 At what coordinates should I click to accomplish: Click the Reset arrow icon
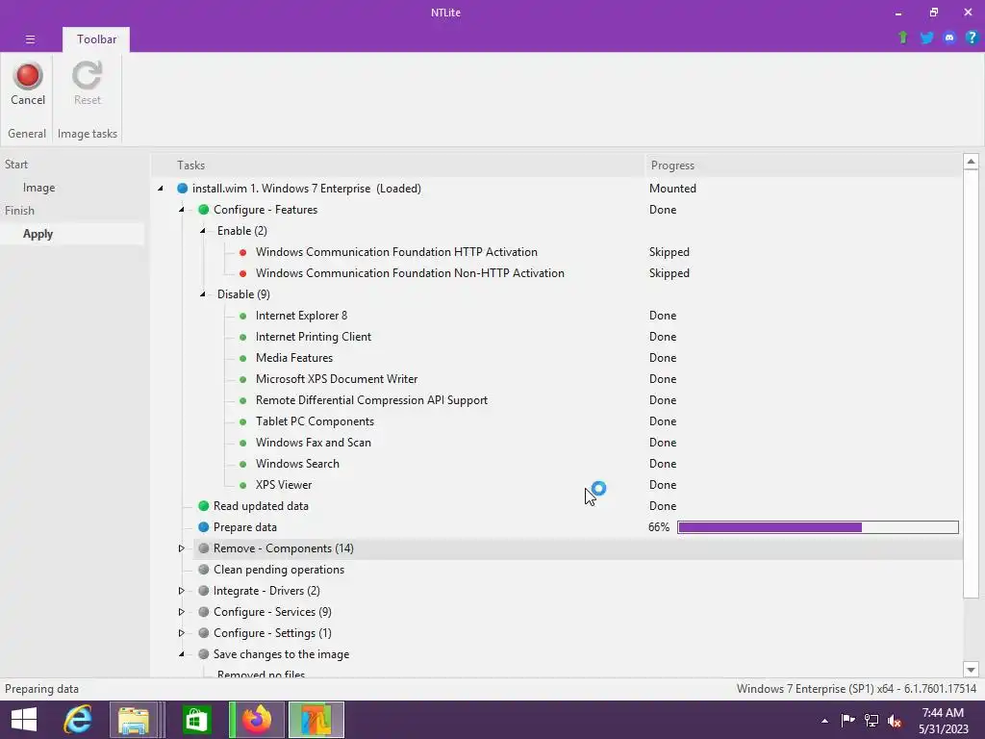click(87, 75)
